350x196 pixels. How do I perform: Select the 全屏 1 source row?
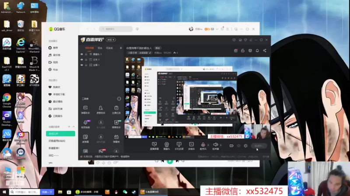[x=101, y=65]
